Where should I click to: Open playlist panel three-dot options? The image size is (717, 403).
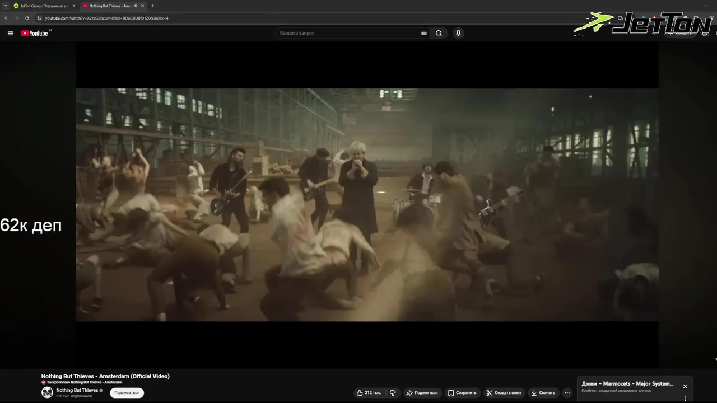coord(685,399)
